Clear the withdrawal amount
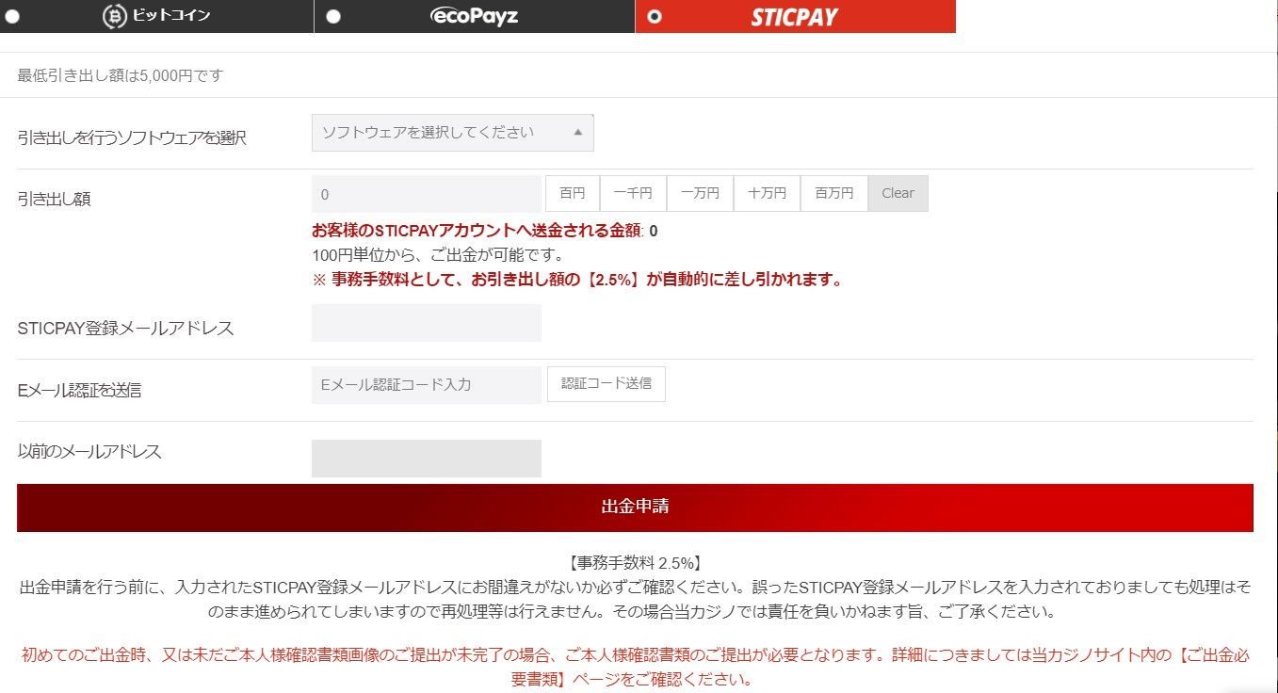Image resolution: width=1278 pixels, height=693 pixels. click(x=898, y=193)
